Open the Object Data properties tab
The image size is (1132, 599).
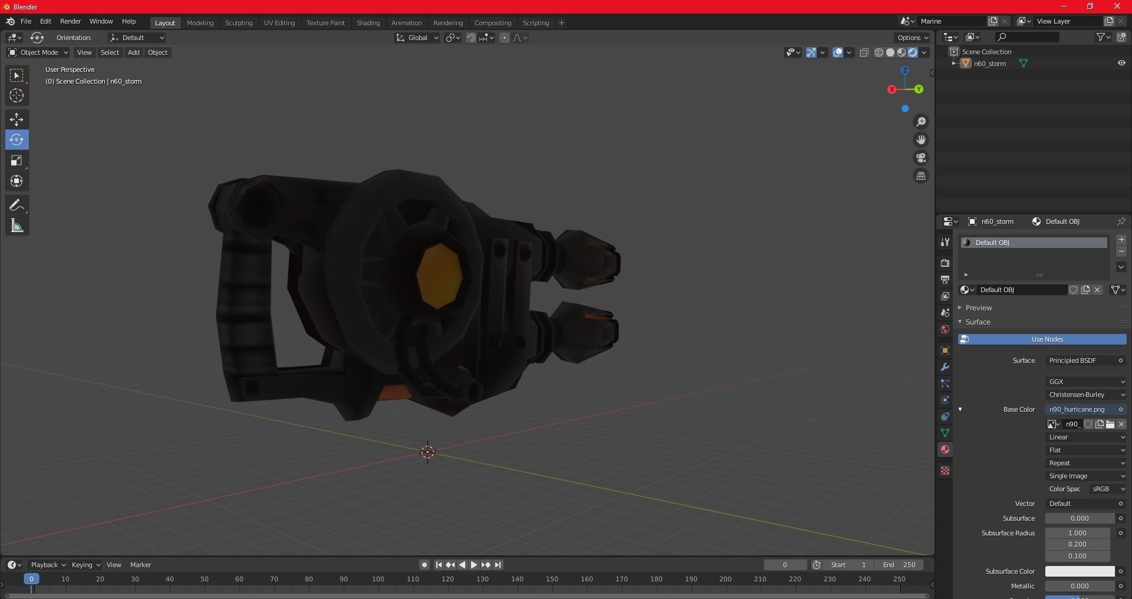click(x=945, y=433)
